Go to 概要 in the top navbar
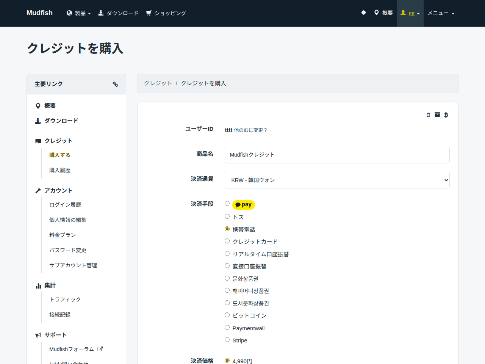Image resolution: width=485 pixels, height=364 pixels. (383, 13)
